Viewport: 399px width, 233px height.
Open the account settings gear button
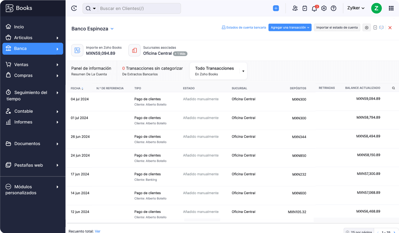click(x=366, y=28)
